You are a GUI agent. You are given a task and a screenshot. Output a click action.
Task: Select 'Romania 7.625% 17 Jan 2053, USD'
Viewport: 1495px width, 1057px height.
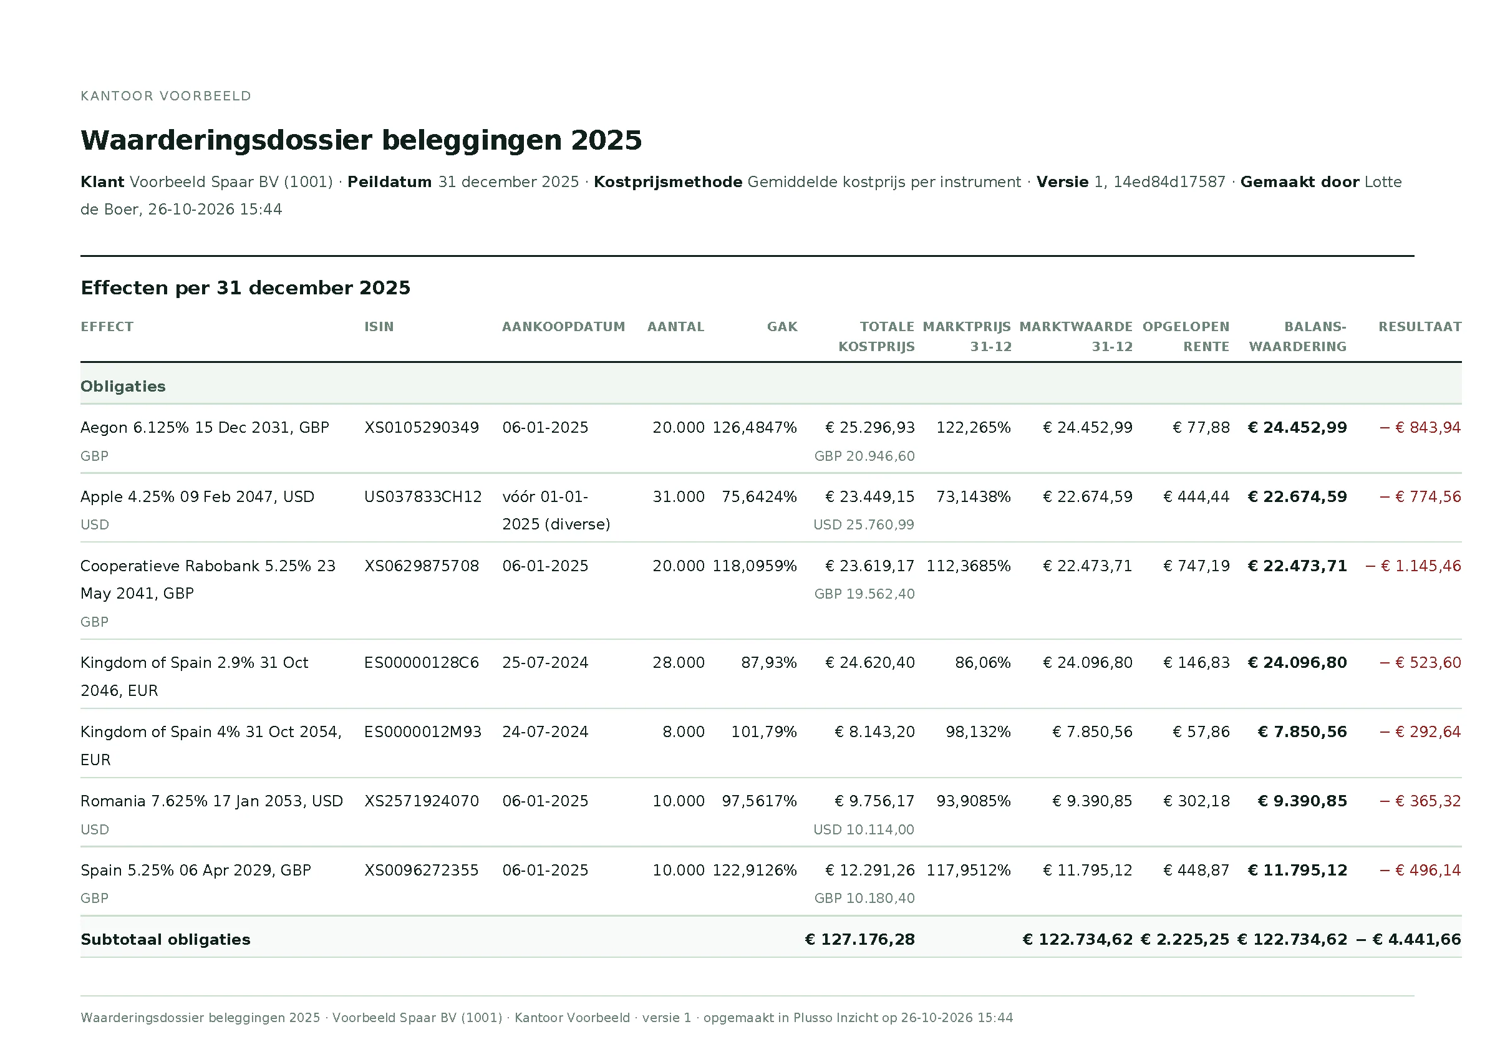tap(211, 801)
